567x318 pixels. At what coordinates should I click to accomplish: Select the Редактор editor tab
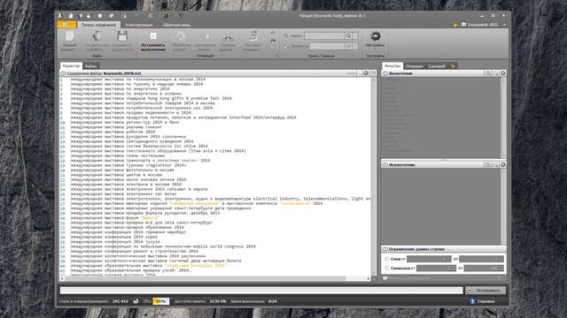click(71, 66)
